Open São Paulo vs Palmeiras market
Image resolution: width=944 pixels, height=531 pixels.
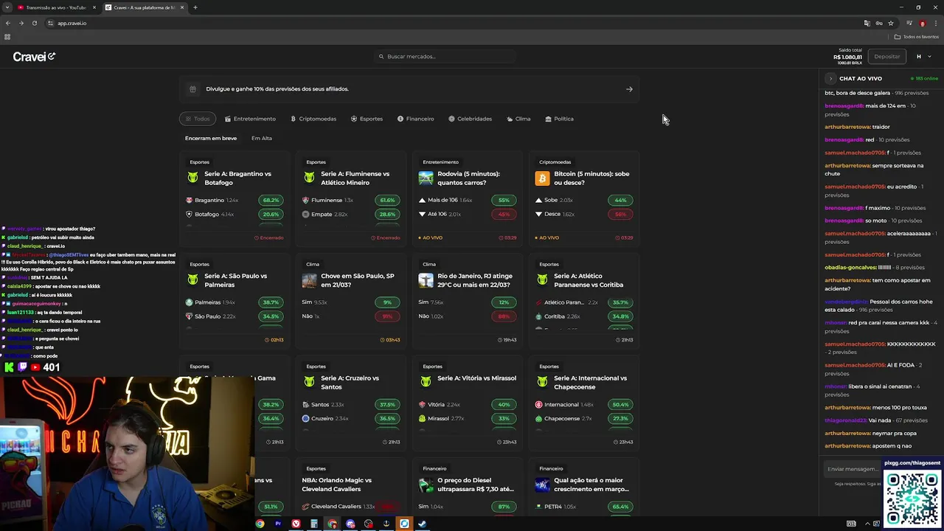point(236,280)
